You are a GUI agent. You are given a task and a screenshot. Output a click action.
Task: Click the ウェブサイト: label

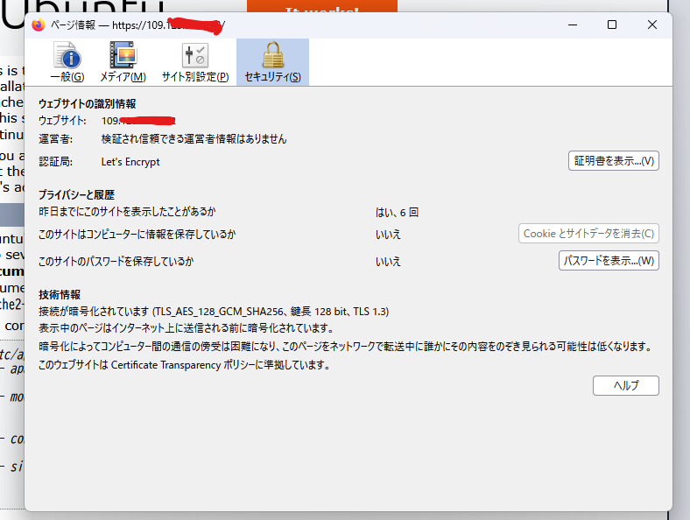(x=62, y=121)
